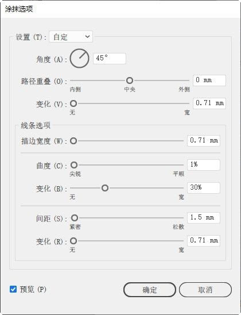Click the 路径重叠 value field 0 mm
241x315 pixels.
click(x=209, y=80)
